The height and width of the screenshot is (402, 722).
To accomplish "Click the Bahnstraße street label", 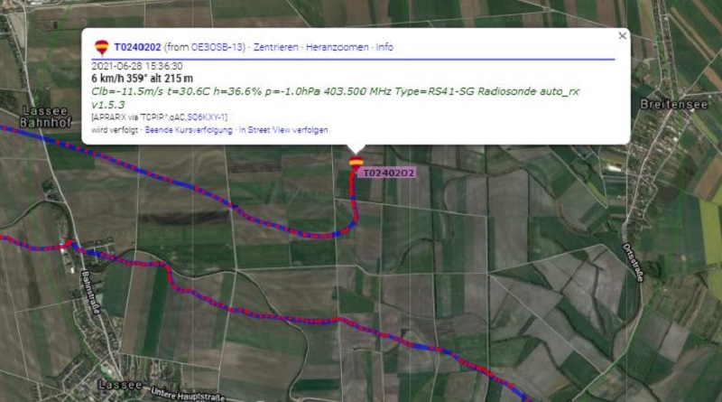I will (x=91, y=293).
